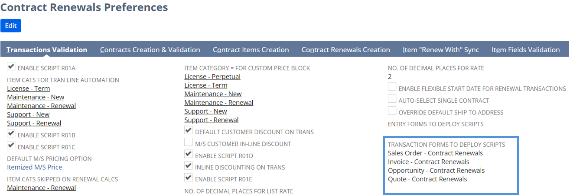Click the blue Edit button

click(x=11, y=25)
